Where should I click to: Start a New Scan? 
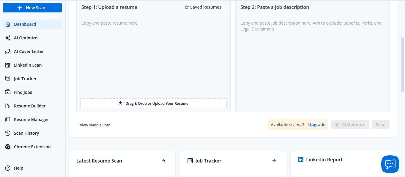click(x=32, y=8)
